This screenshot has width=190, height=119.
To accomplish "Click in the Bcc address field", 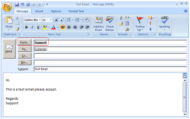I will pyautogui.click(x=110, y=62).
